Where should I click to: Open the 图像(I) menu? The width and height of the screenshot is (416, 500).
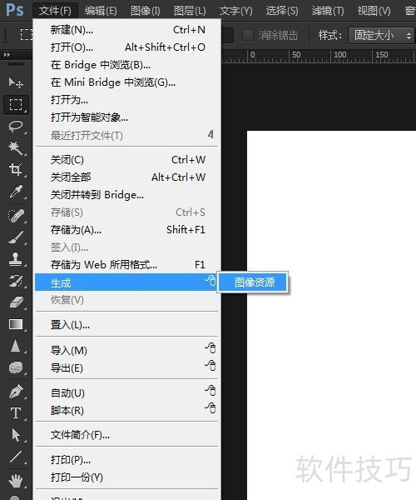[x=146, y=11]
